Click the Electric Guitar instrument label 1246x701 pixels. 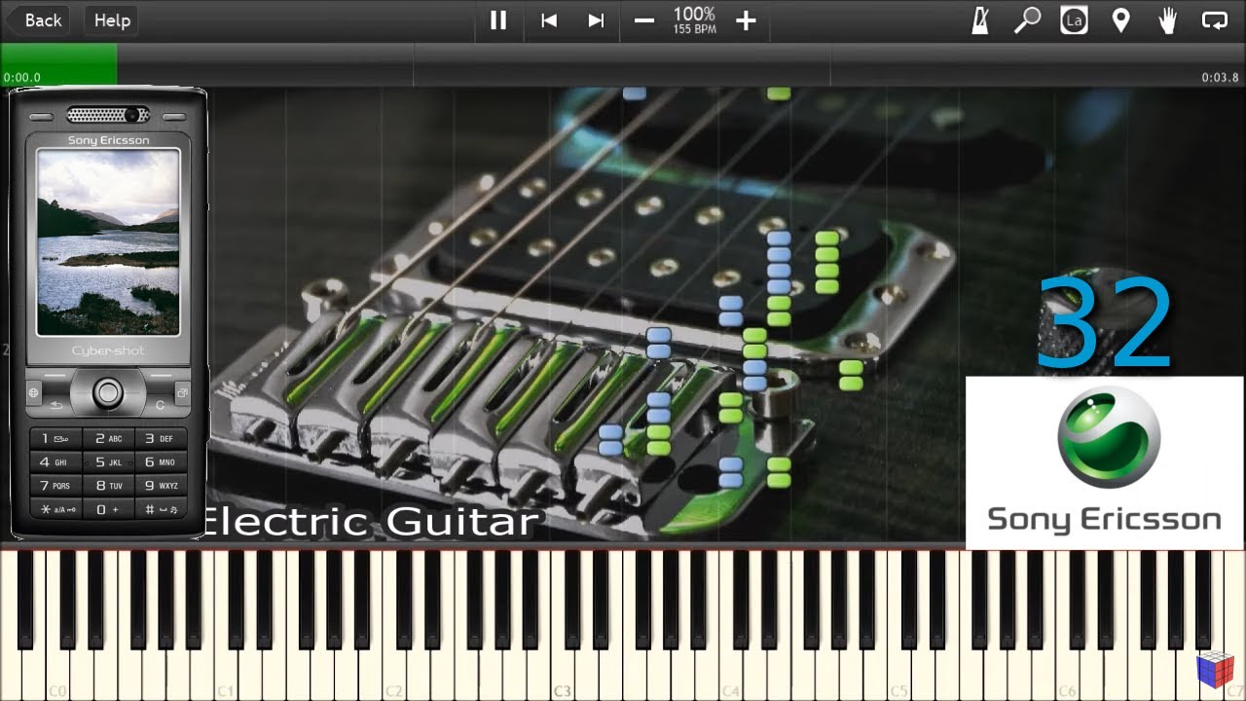370,522
